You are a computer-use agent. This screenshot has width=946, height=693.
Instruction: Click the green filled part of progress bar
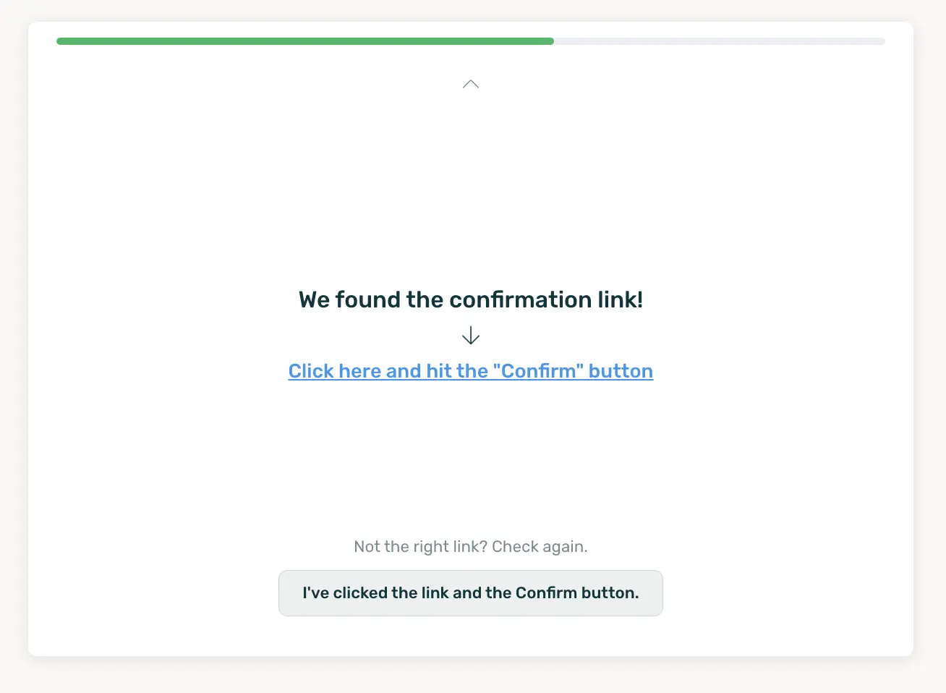pyautogui.click(x=305, y=41)
